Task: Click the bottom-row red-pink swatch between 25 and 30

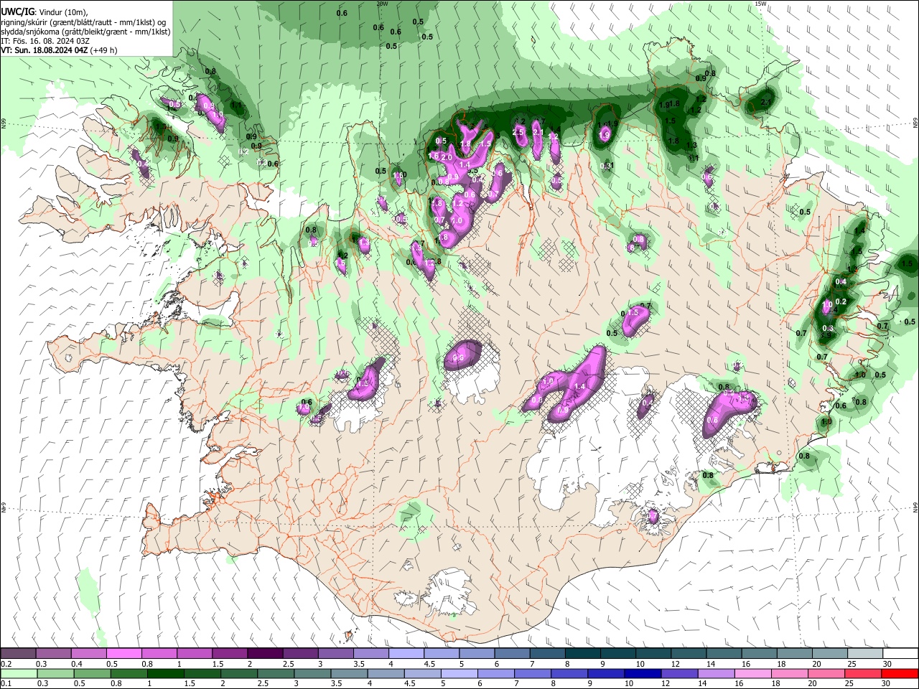Action: 862,673
